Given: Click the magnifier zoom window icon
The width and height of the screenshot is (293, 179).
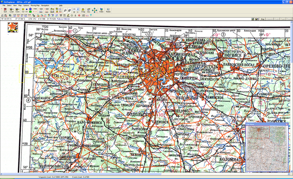Looking at the screenshot, I should click(65, 10).
